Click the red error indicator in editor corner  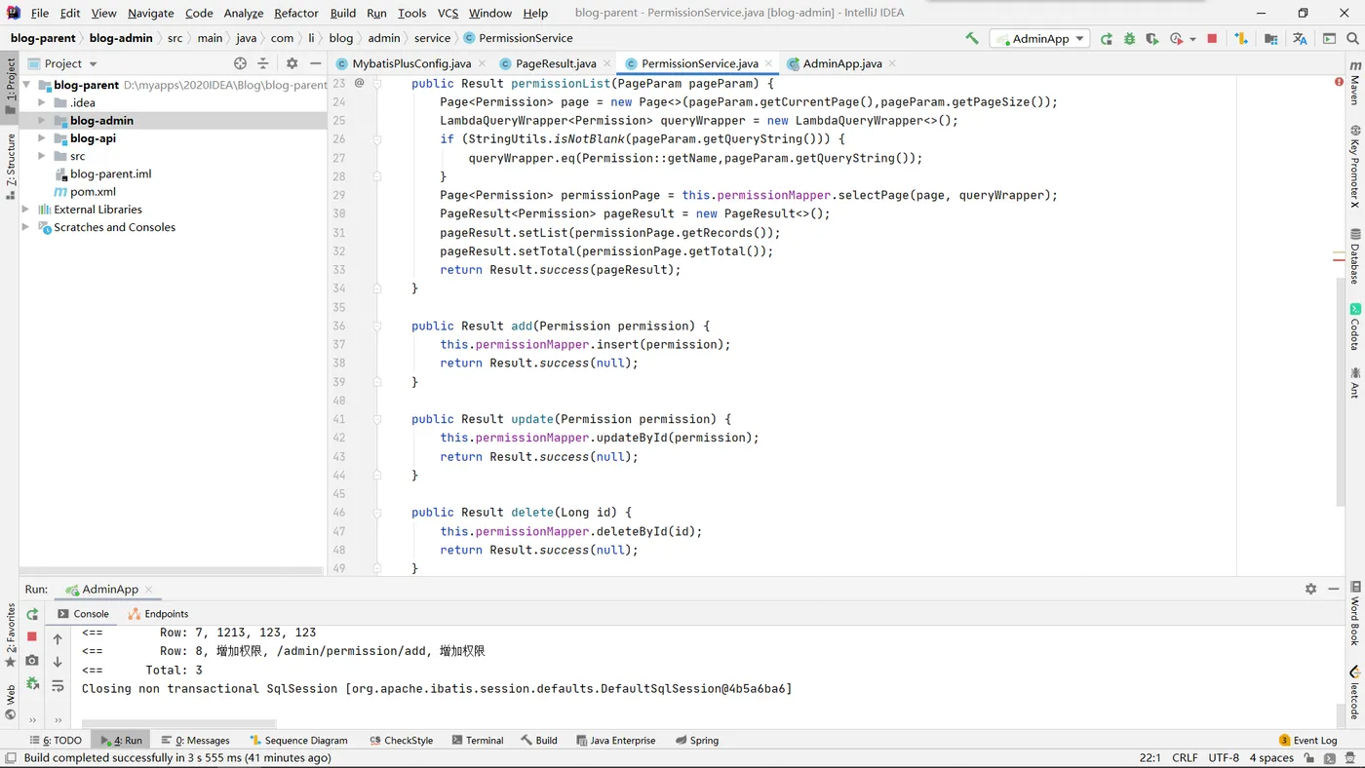(x=1339, y=83)
